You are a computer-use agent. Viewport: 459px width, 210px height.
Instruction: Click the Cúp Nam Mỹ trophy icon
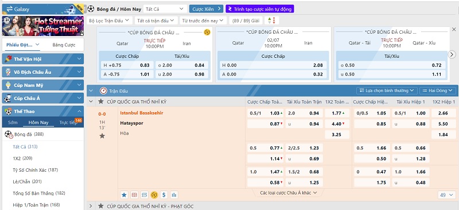tap(8, 85)
